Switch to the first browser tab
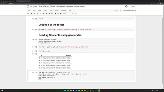The height and width of the screenshot is (92, 164). pyautogui.click(x=8, y=1)
